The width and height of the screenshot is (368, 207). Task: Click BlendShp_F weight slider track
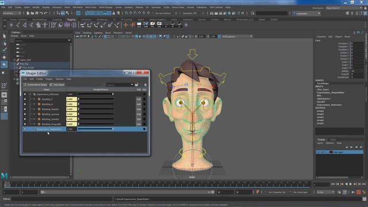click(96, 99)
